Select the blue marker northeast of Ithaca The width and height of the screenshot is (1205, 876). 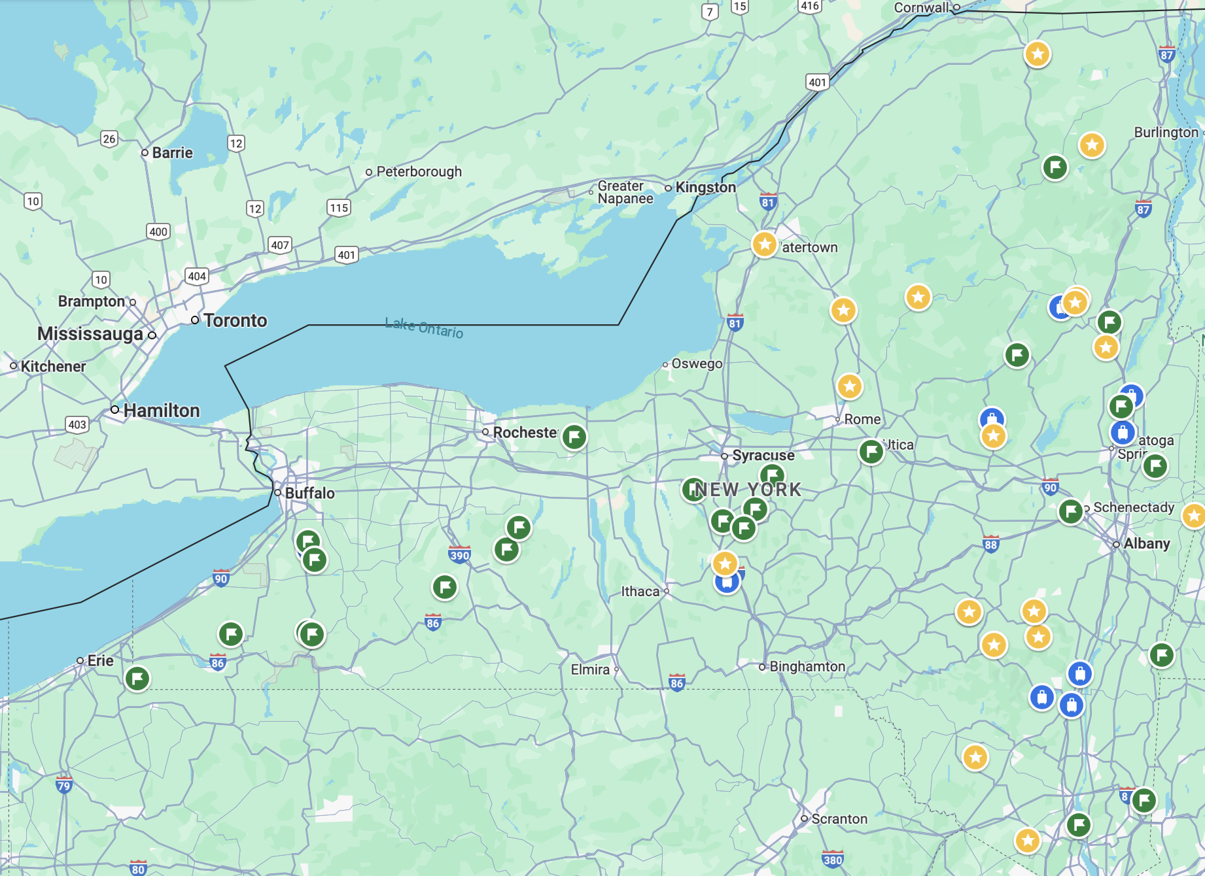coord(727,582)
